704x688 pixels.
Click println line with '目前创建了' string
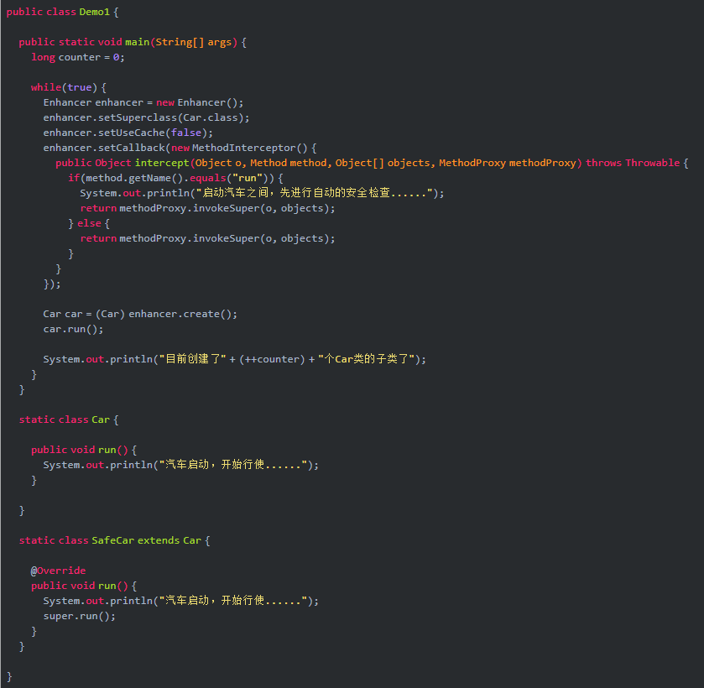[x=235, y=359]
